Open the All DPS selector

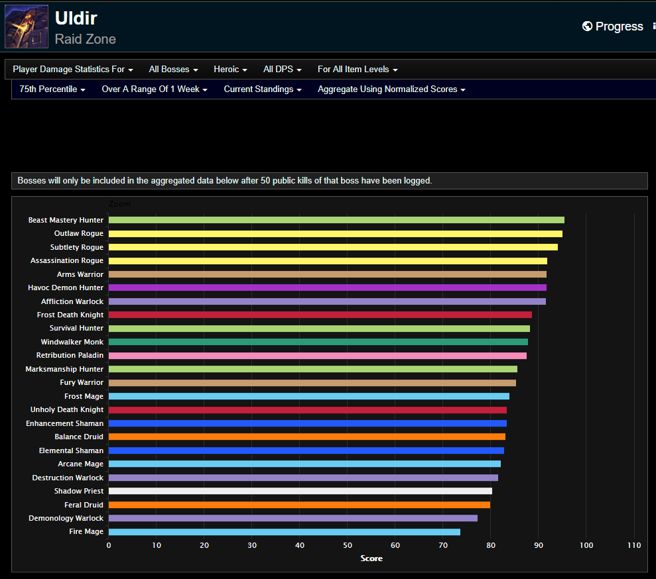(x=282, y=69)
